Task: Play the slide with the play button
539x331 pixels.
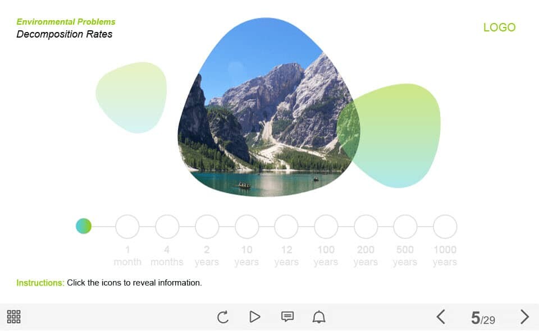Action: click(254, 316)
